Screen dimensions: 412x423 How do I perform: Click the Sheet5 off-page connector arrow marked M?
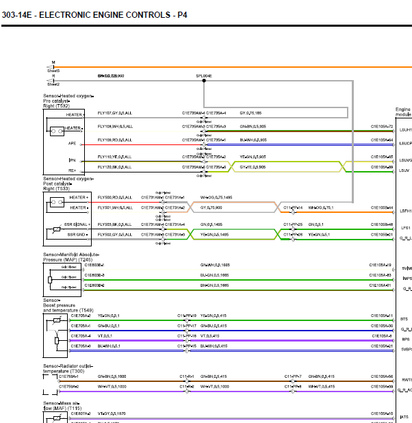point(51,67)
